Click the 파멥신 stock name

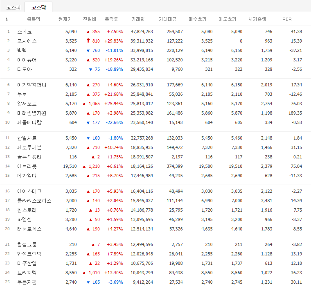25,219
